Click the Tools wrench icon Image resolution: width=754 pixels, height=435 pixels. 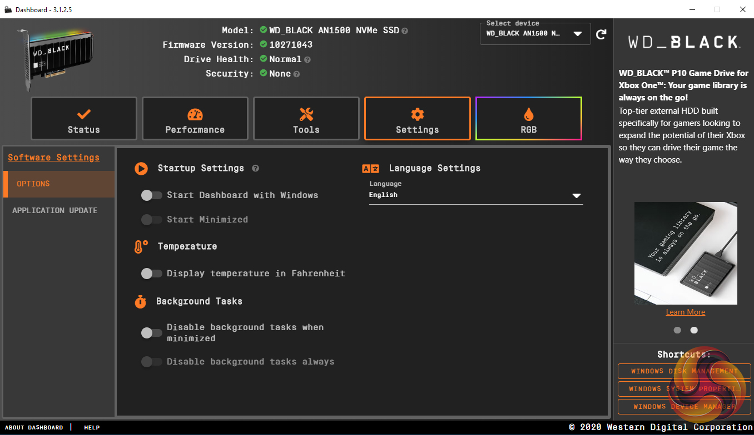point(306,114)
